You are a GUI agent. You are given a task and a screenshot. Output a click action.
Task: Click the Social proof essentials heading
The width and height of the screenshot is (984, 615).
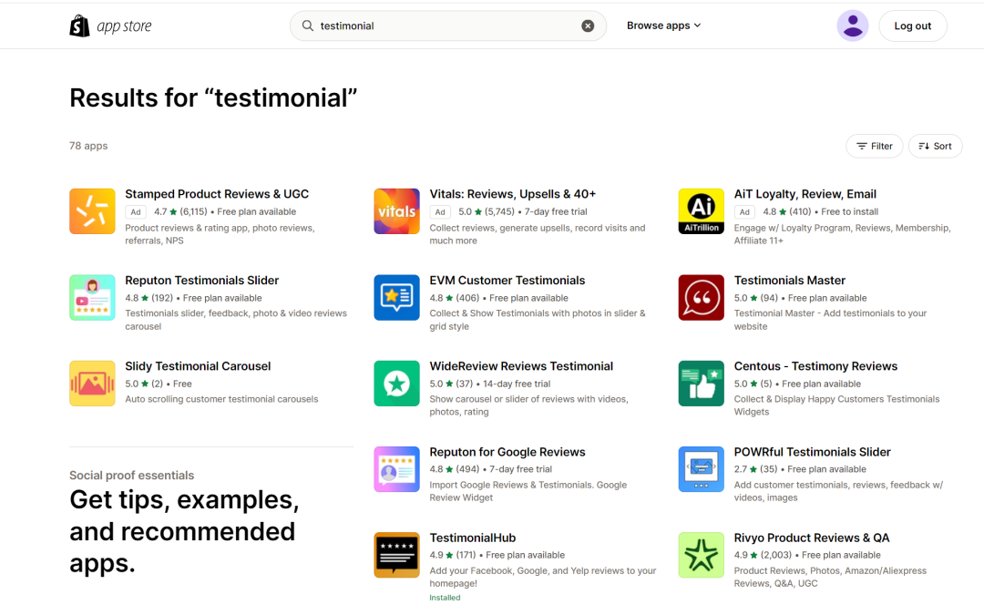132,475
